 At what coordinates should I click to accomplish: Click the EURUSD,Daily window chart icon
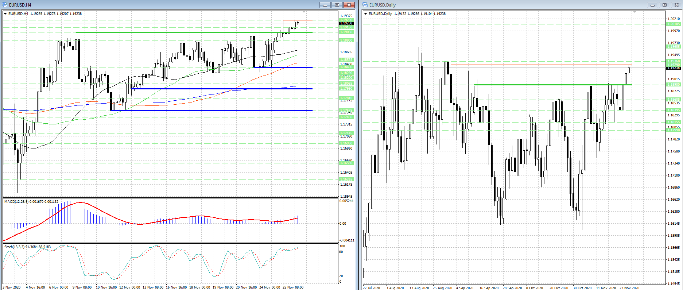coord(365,5)
